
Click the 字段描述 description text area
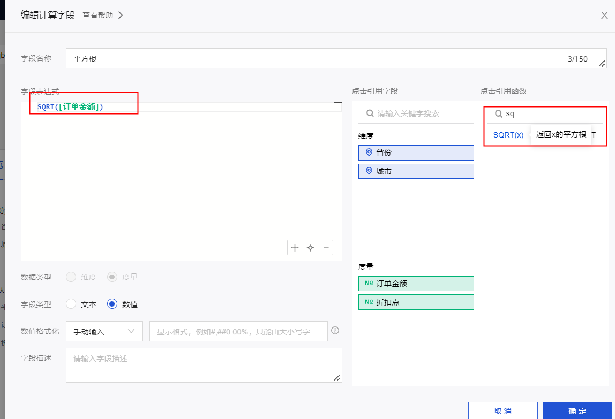click(x=204, y=365)
